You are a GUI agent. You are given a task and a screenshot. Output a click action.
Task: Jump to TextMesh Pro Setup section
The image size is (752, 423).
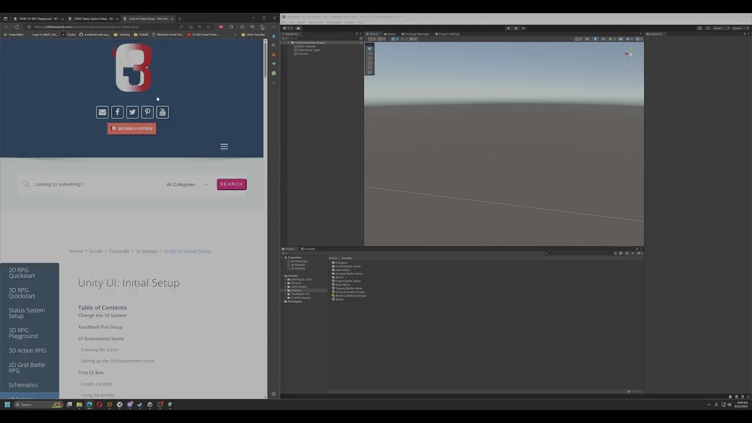100,327
